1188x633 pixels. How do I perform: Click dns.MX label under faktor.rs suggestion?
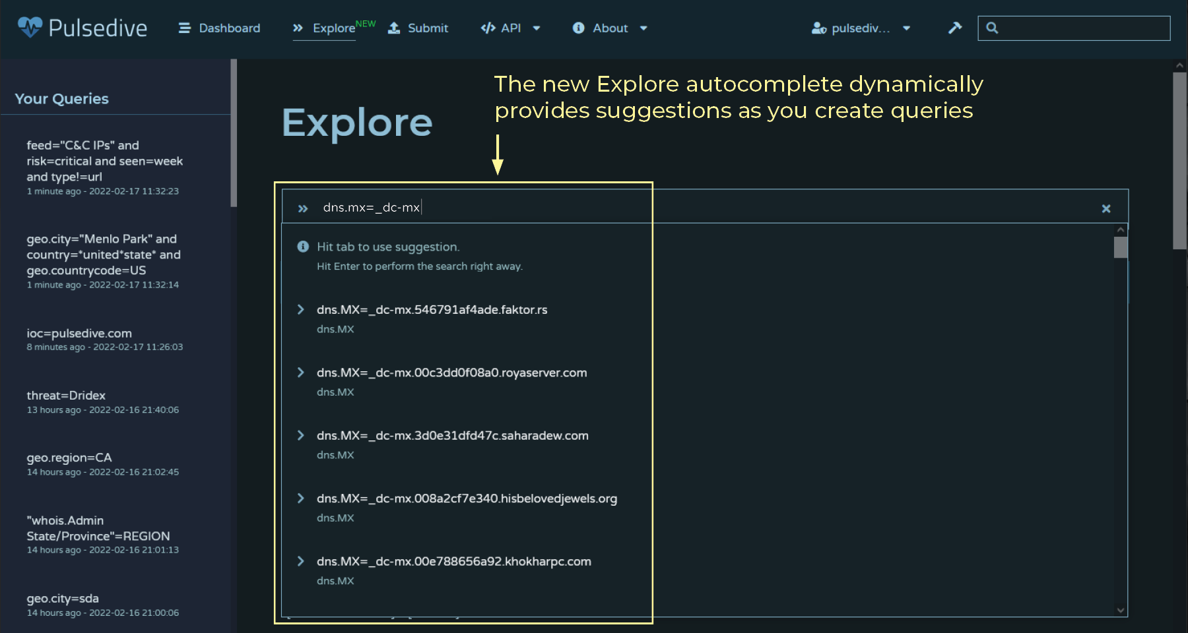pyautogui.click(x=335, y=329)
